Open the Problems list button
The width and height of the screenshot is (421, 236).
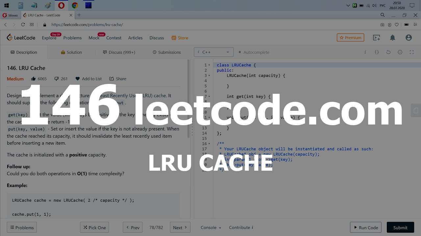coord(22,227)
